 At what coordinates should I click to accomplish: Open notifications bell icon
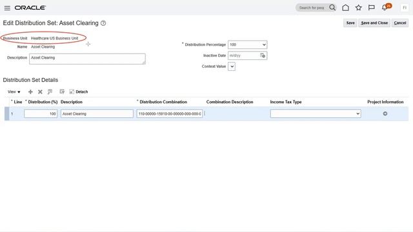tap(385, 8)
